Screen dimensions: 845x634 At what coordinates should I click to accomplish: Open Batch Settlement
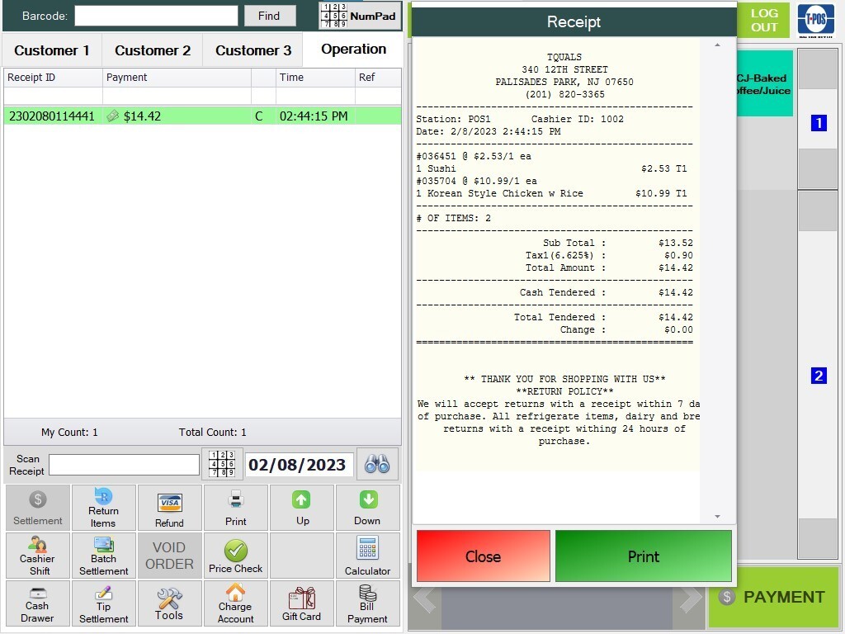(103, 556)
